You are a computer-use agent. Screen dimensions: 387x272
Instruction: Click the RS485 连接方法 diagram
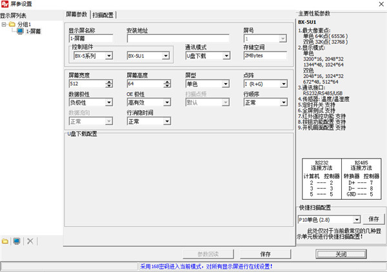[361, 179]
